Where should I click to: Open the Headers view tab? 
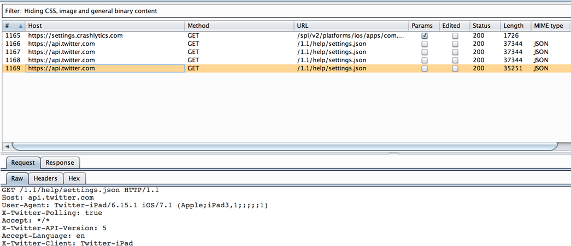(x=45, y=178)
